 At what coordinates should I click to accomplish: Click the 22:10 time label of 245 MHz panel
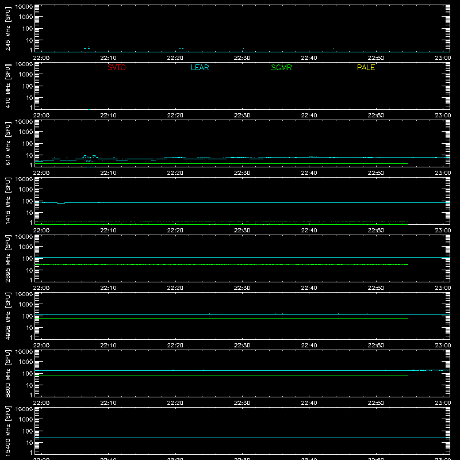108,58
